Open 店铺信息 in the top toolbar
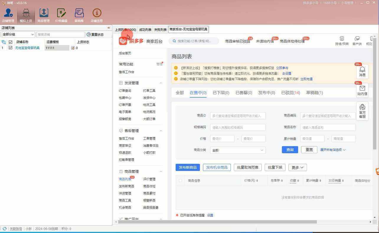Image resolution: width=379 pixels, height=233 pixels. [x=97, y=15]
